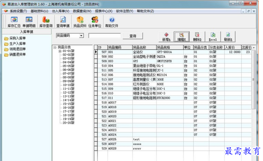The width and height of the screenshot is (263, 161).
Task: Open the 领用退回单 folder
Action: coord(15,49)
